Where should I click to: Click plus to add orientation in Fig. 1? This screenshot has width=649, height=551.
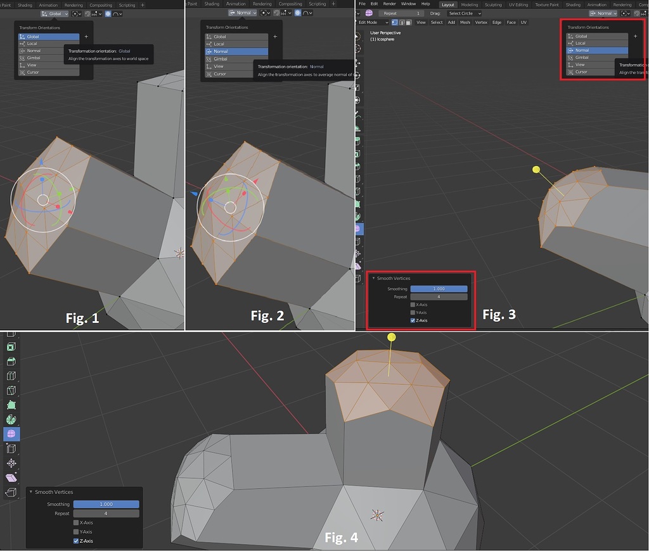click(x=86, y=36)
